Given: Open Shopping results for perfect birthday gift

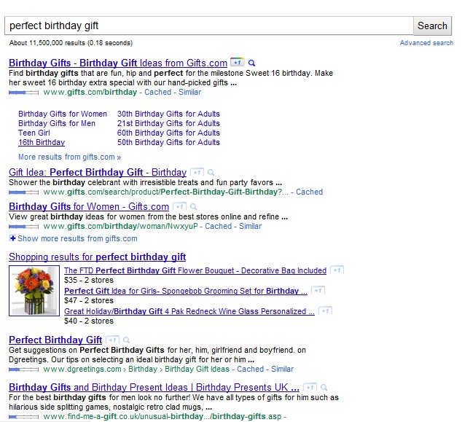Looking at the screenshot, I should click(x=97, y=257).
